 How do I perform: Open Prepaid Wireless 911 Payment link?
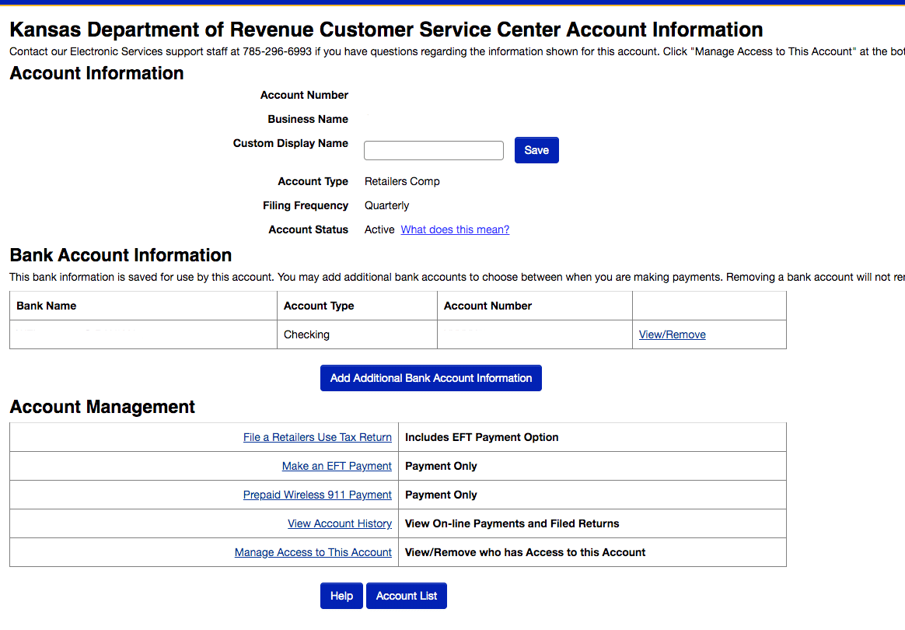point(317,495)
